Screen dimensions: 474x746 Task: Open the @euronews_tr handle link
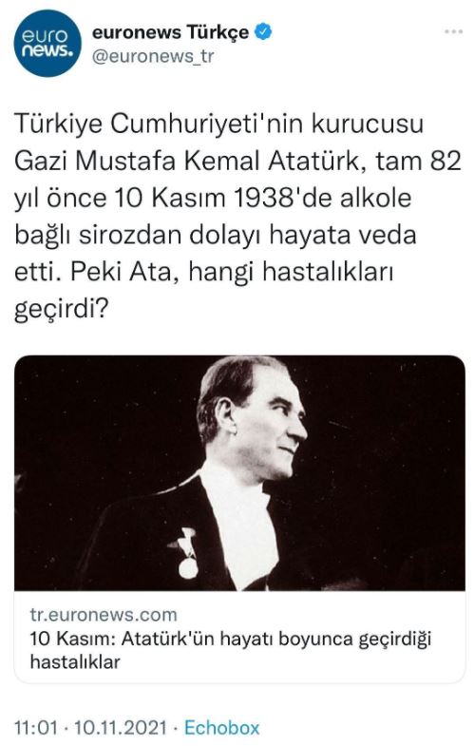tap(153, 56)
